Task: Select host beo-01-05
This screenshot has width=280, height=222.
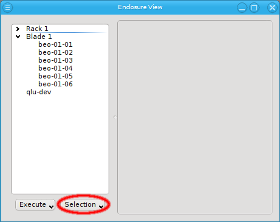Action: 55,76
